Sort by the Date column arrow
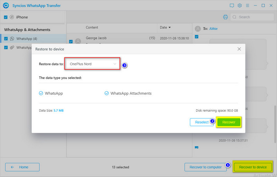Viewport: 277px width, 177px height. point(170,27)
